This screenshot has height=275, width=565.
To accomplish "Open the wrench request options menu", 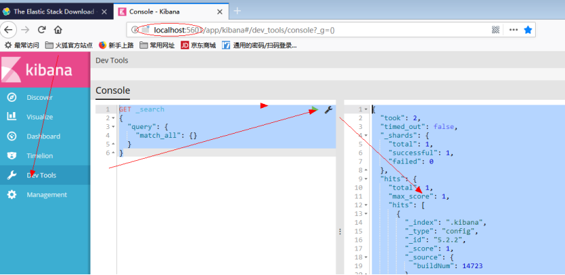I will point(328,109).
